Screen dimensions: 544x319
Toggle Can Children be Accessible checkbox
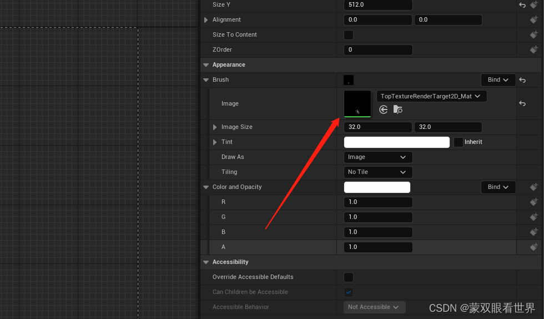point(349,292)
